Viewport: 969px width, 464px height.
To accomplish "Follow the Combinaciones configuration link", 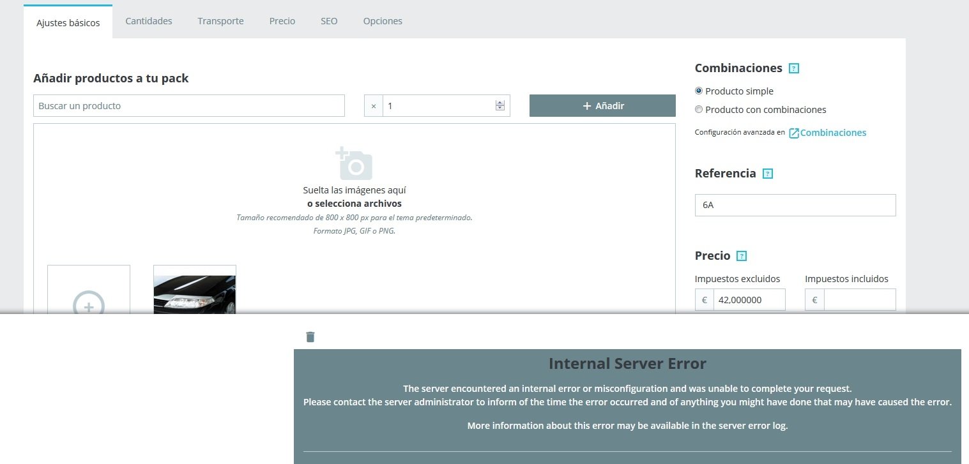I will (833, 133).
